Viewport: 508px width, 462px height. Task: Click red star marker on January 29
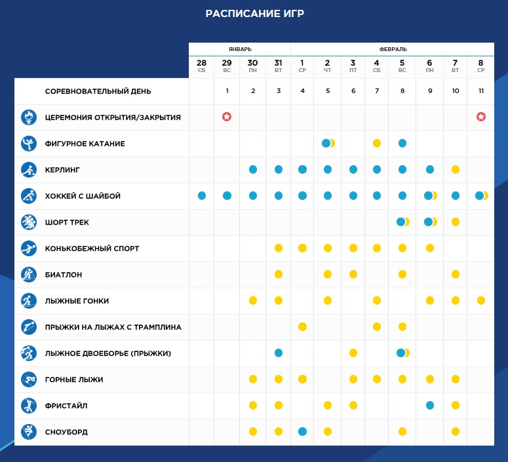point(227,117)
